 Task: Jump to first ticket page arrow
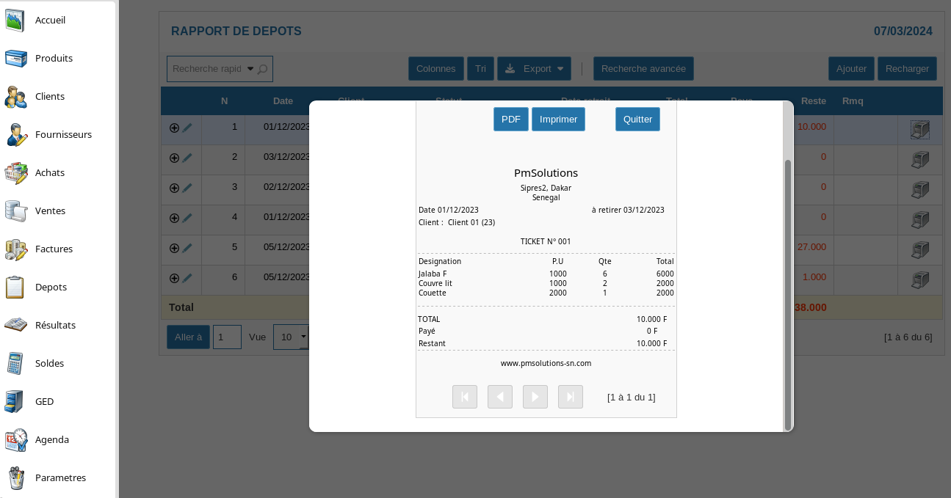(465, 397)
